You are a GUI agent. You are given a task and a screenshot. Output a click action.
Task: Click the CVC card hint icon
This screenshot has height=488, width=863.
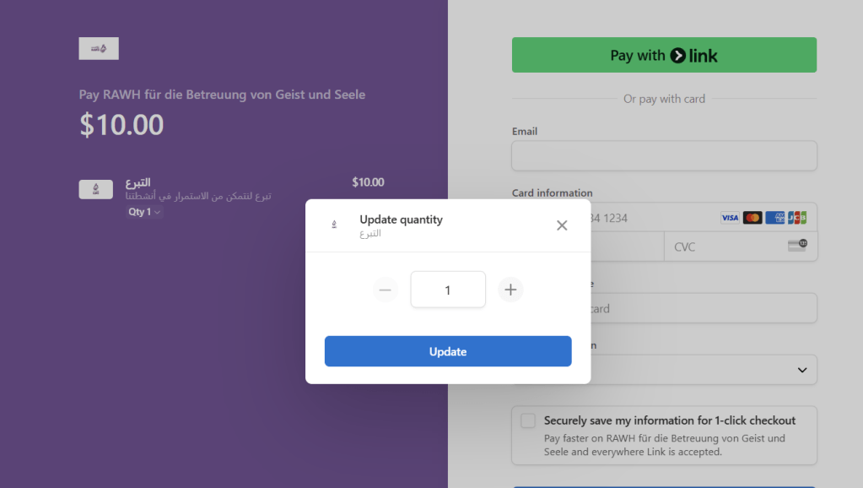[796, 246]
